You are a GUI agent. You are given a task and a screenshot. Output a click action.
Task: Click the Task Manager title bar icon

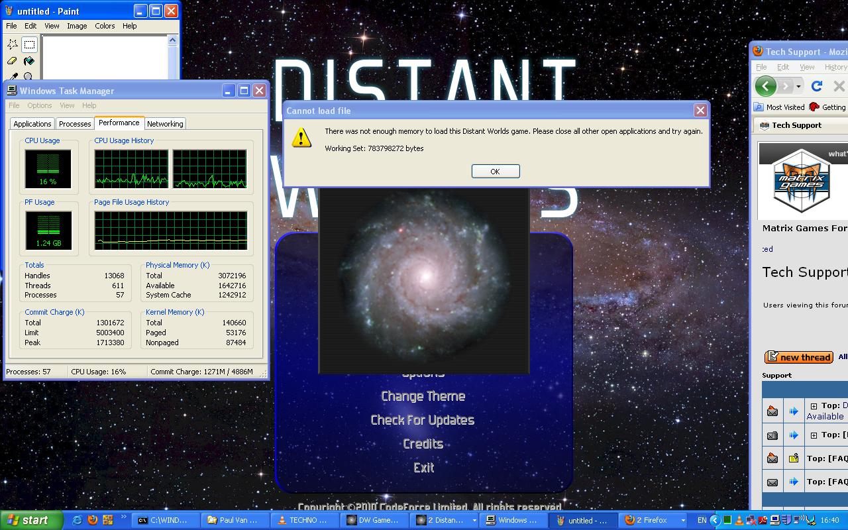(12, 91)
